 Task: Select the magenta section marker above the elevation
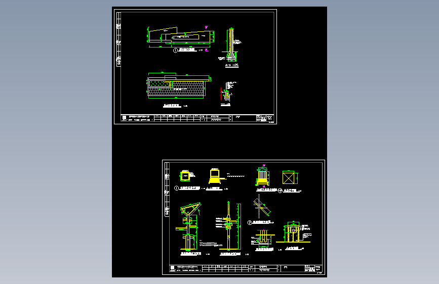[207, 27]
